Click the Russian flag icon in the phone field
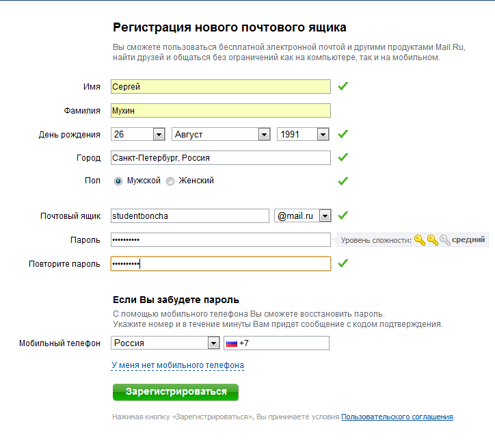The height and width of the screenshot is (446, 495). point(232,343)
